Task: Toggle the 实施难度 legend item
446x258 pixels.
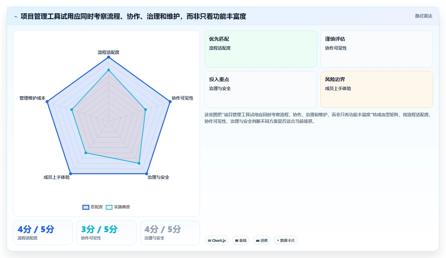Action: 118,207
